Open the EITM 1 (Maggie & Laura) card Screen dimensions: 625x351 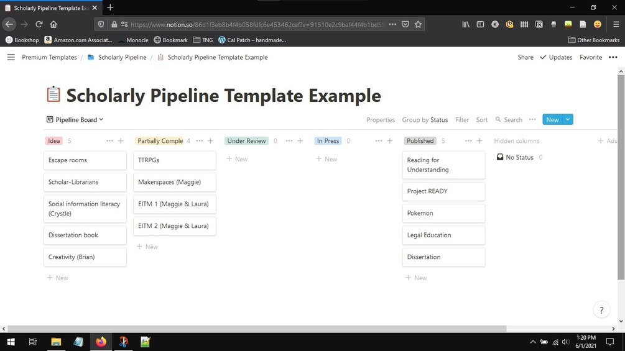[175, 204]
